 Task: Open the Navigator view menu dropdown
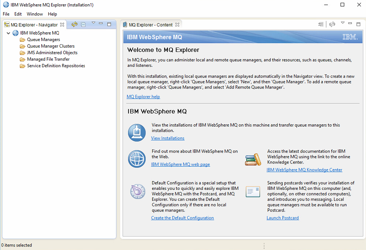(93, 24)
